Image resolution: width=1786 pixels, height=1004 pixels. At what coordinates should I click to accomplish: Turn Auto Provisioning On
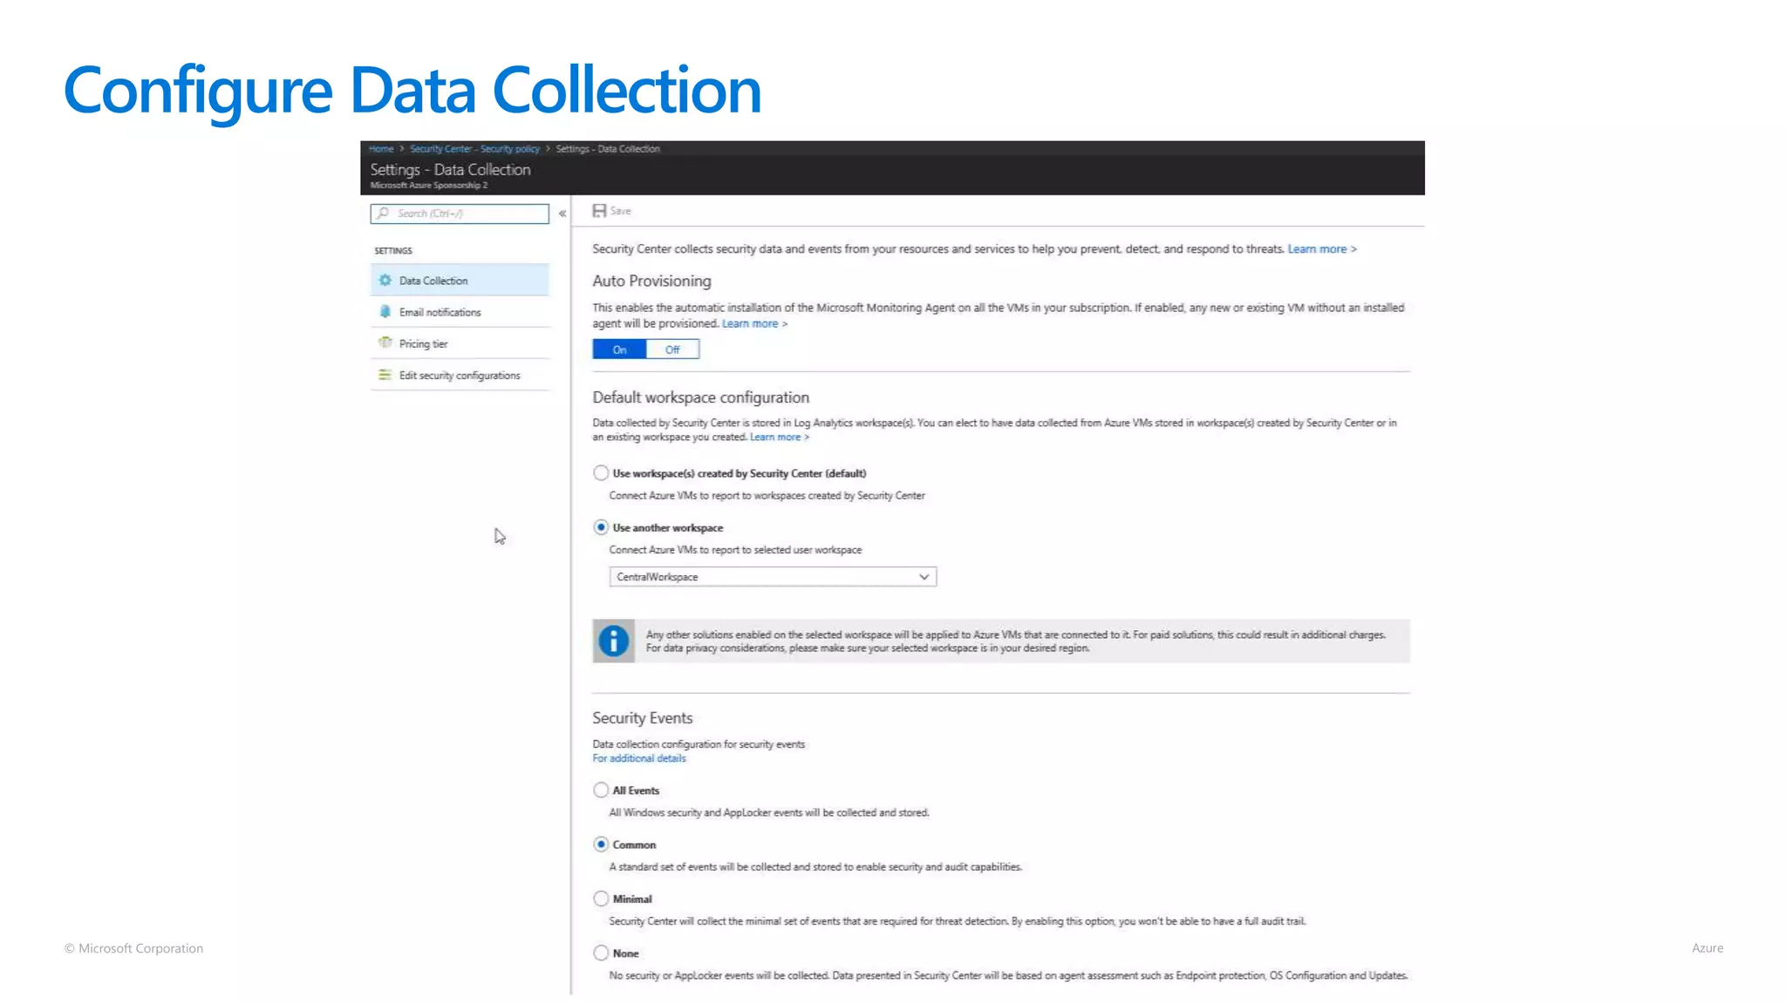pyautogui.click(x=619, y=349)
